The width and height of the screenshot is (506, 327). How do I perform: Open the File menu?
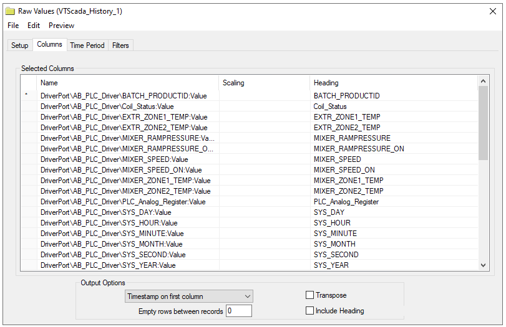point(13,26)
